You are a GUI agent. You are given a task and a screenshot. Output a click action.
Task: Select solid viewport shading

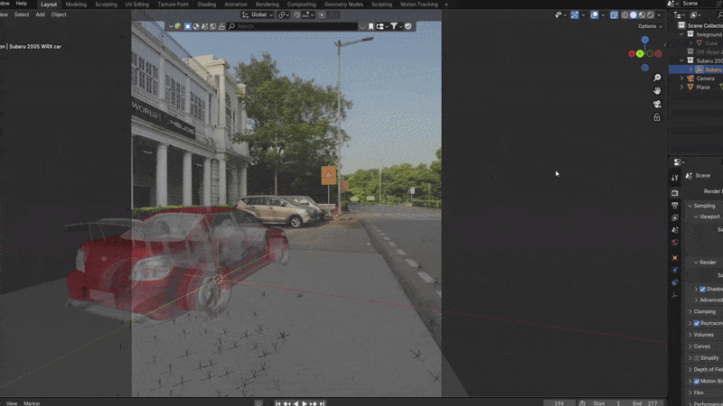[634, 14]
